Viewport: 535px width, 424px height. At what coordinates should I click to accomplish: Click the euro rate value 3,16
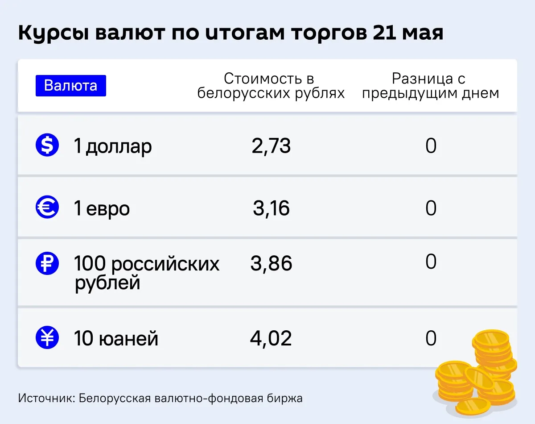pyautogui.click(x=272, y=208)
